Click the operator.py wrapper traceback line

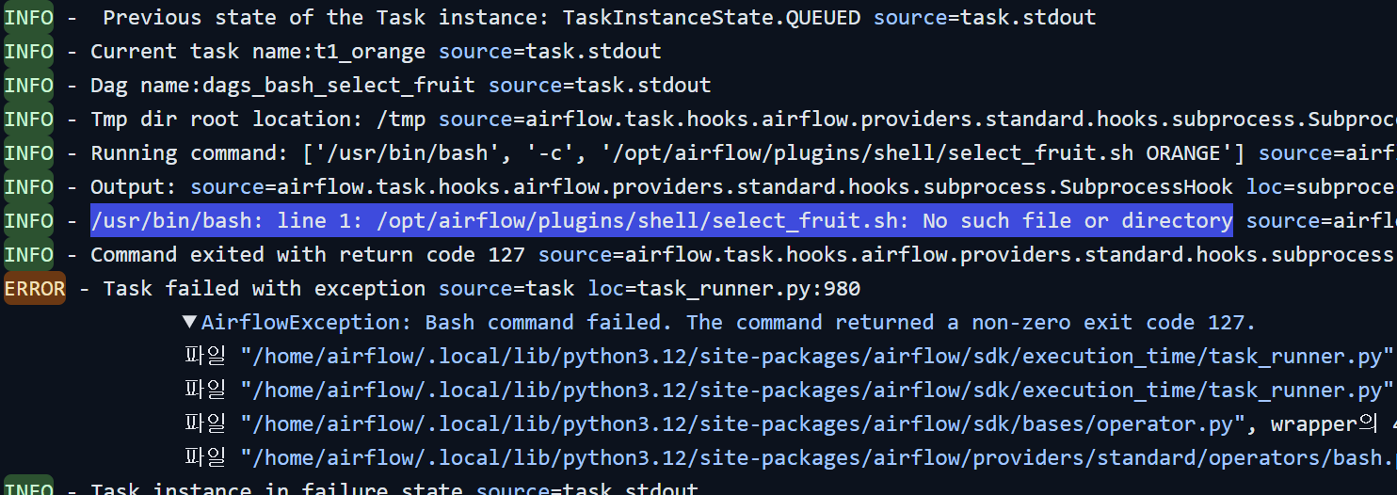(736, 424)
